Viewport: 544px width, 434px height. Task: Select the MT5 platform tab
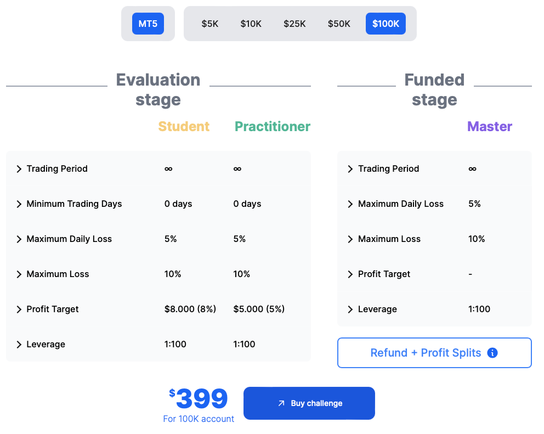[x=148, y=24]
